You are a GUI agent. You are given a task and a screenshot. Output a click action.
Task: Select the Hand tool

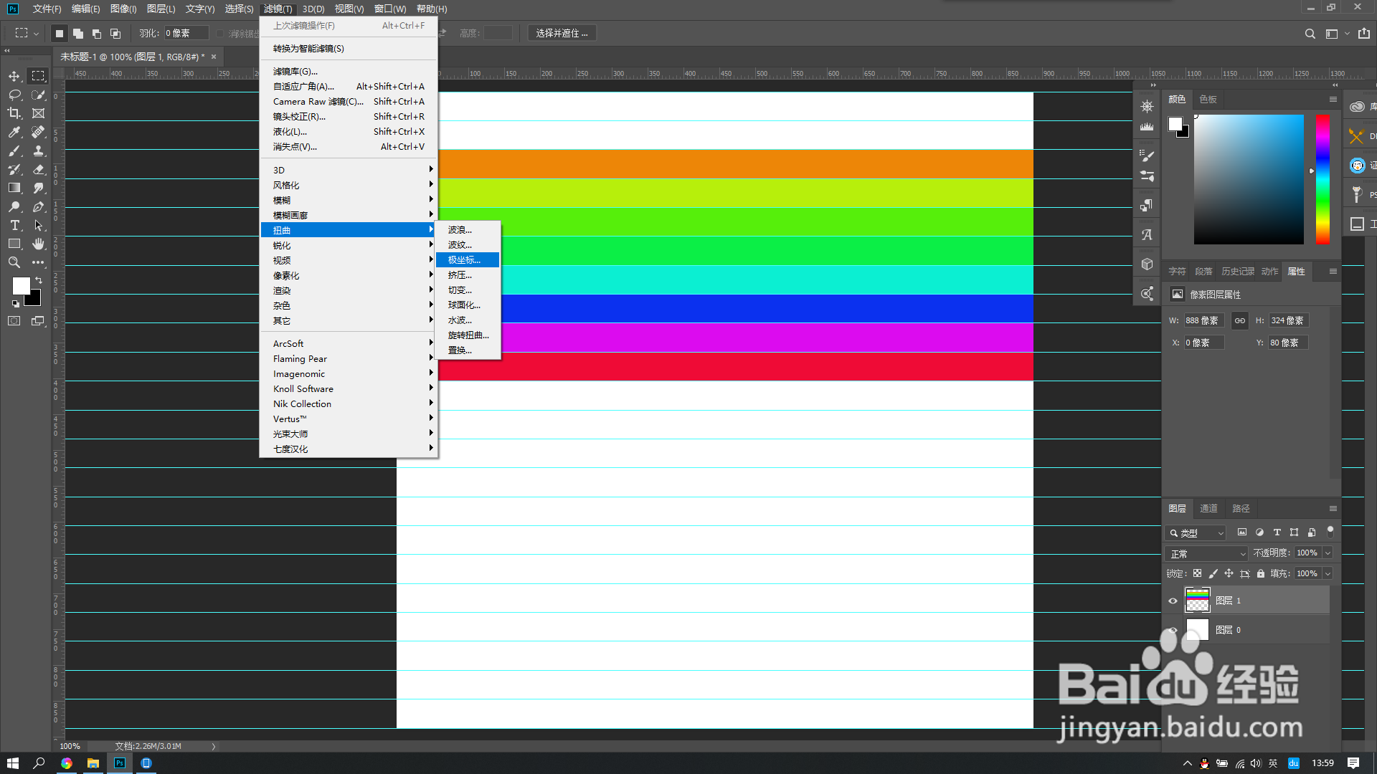pos(39,244)
